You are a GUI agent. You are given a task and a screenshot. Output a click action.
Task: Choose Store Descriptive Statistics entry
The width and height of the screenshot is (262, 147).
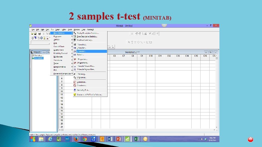[x=90, y=37]
